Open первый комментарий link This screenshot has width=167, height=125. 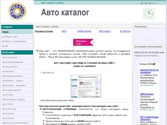tap(147, 56)
